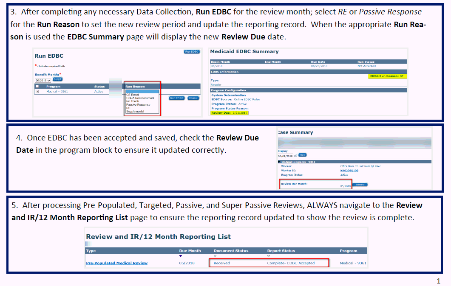Click Cancel on the Run EDBC page
The image size is (451, 286).
[193, 98]
